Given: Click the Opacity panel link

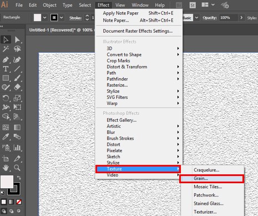Looking at the screenshot, I should click(210, 18).
